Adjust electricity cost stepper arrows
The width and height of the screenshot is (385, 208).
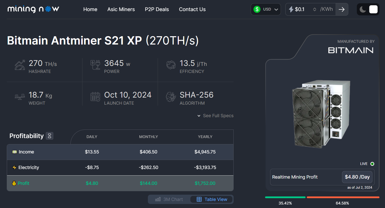click(315, 9)
